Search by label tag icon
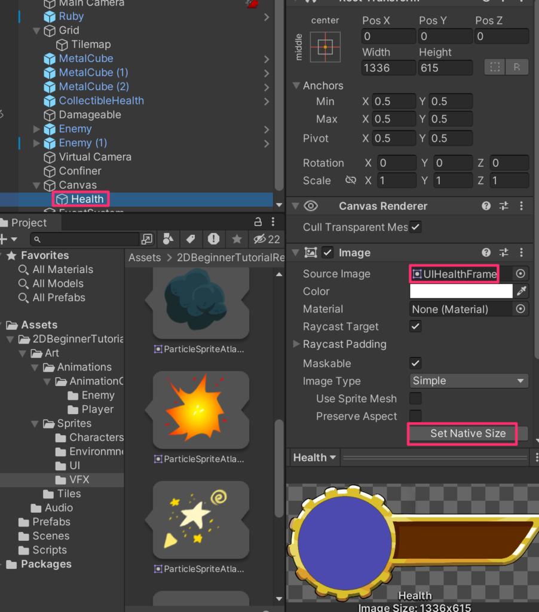The image size is (539, 612). pyautogui.click(x=191, y=239)
